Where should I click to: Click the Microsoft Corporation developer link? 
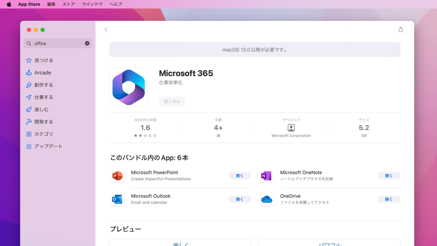click(291, 135)
